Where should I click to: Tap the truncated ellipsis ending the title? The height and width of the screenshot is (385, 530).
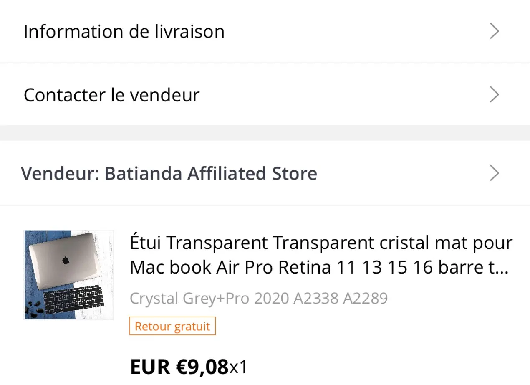(504, 268)
